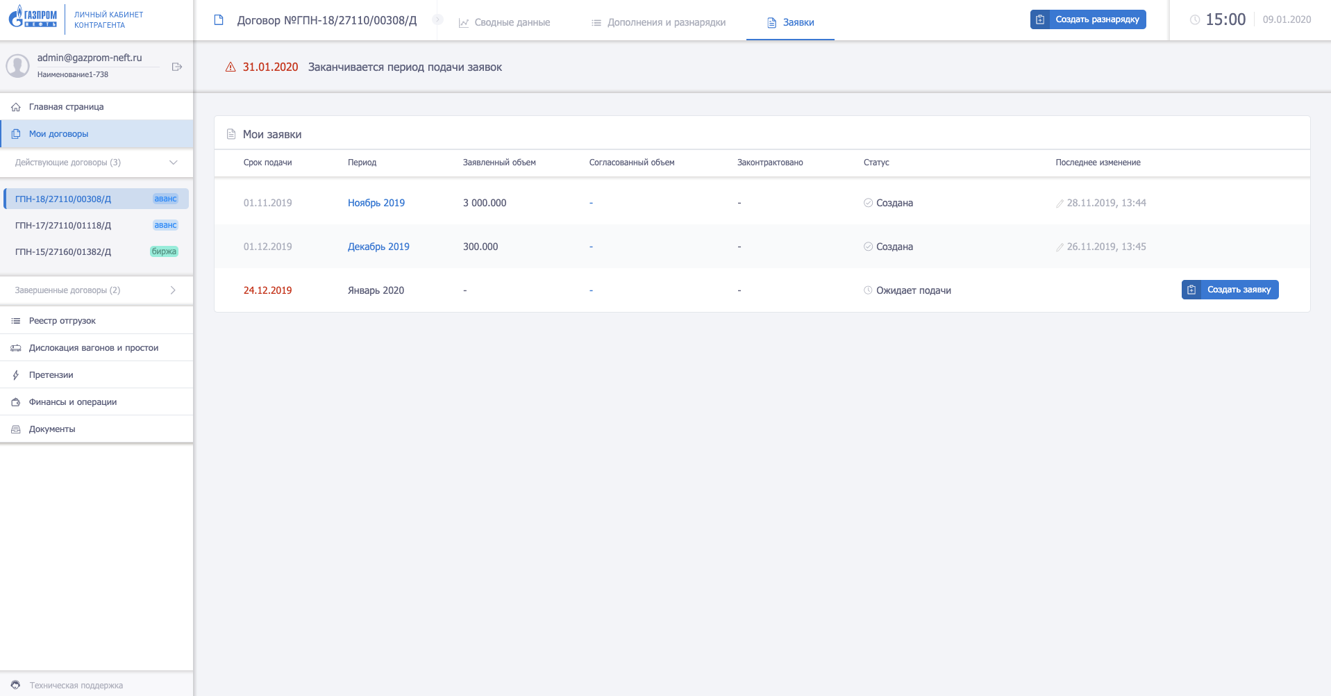This screenshot has height=696, width=1331.
Task: Click the user avatar icon
Action: [17, 66]
